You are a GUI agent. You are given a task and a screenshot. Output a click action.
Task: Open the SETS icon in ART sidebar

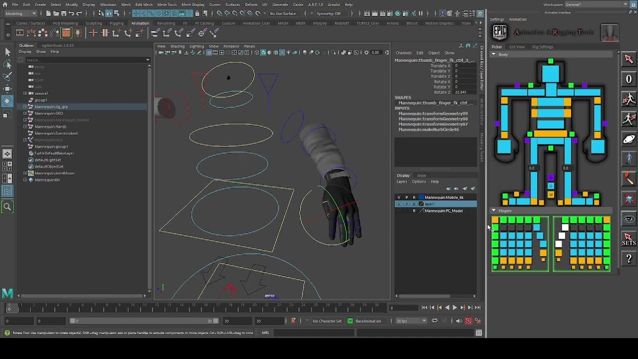coord(629,240)
